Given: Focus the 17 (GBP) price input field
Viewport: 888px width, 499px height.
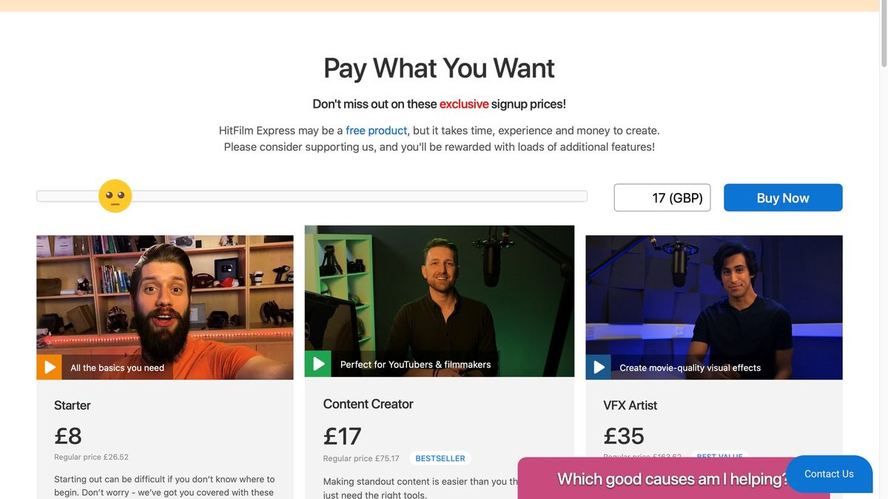Looking at the screenshot, I should 662,197.
